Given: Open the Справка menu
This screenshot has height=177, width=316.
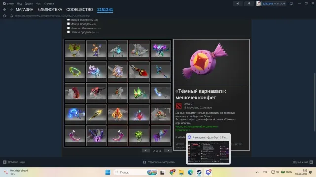Looking at the screenshot, I should pyautogui.click(x=49, y=3).
